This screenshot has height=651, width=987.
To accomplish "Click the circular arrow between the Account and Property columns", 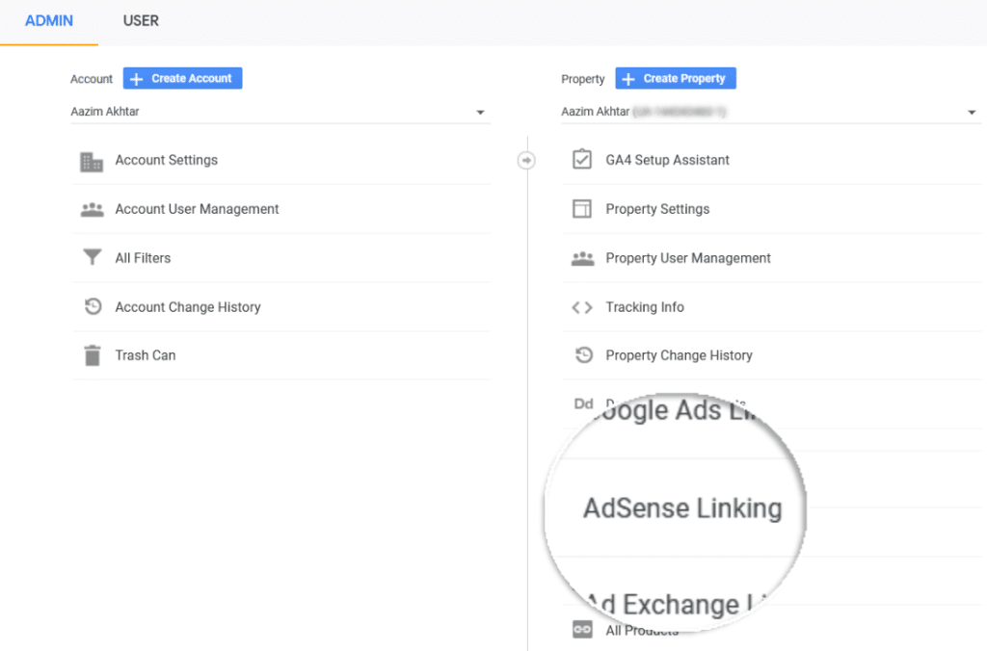I will pyautogui.click(x=527, y=161).
